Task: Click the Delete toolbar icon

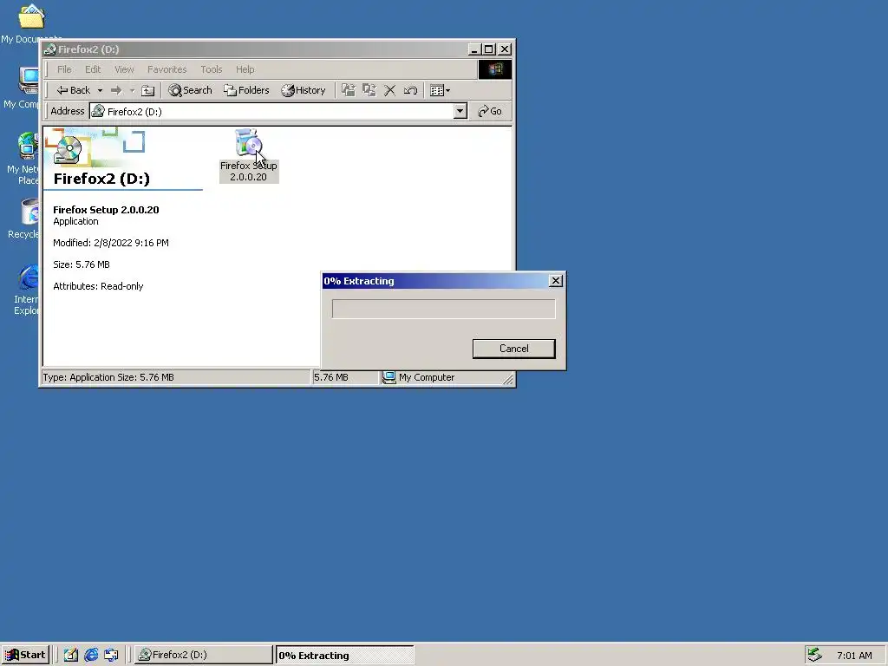Action: 389,90
